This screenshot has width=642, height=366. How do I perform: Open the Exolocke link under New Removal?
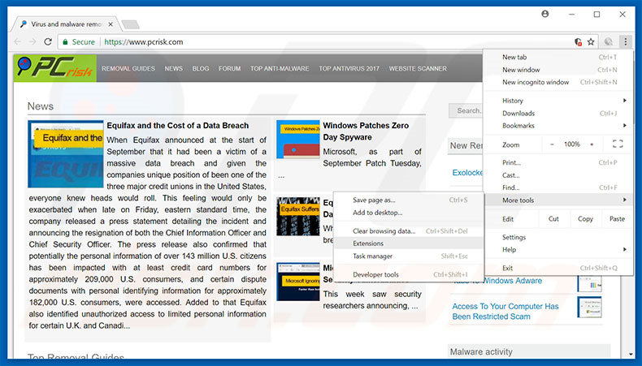click(467, 173)
